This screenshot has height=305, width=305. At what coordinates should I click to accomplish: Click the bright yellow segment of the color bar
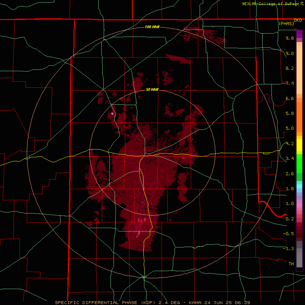point(299,145)
